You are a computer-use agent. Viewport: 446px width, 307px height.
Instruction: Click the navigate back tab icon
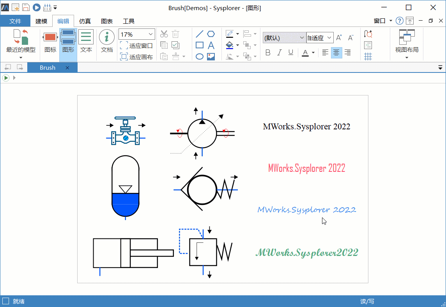click(x=8, y=67)
